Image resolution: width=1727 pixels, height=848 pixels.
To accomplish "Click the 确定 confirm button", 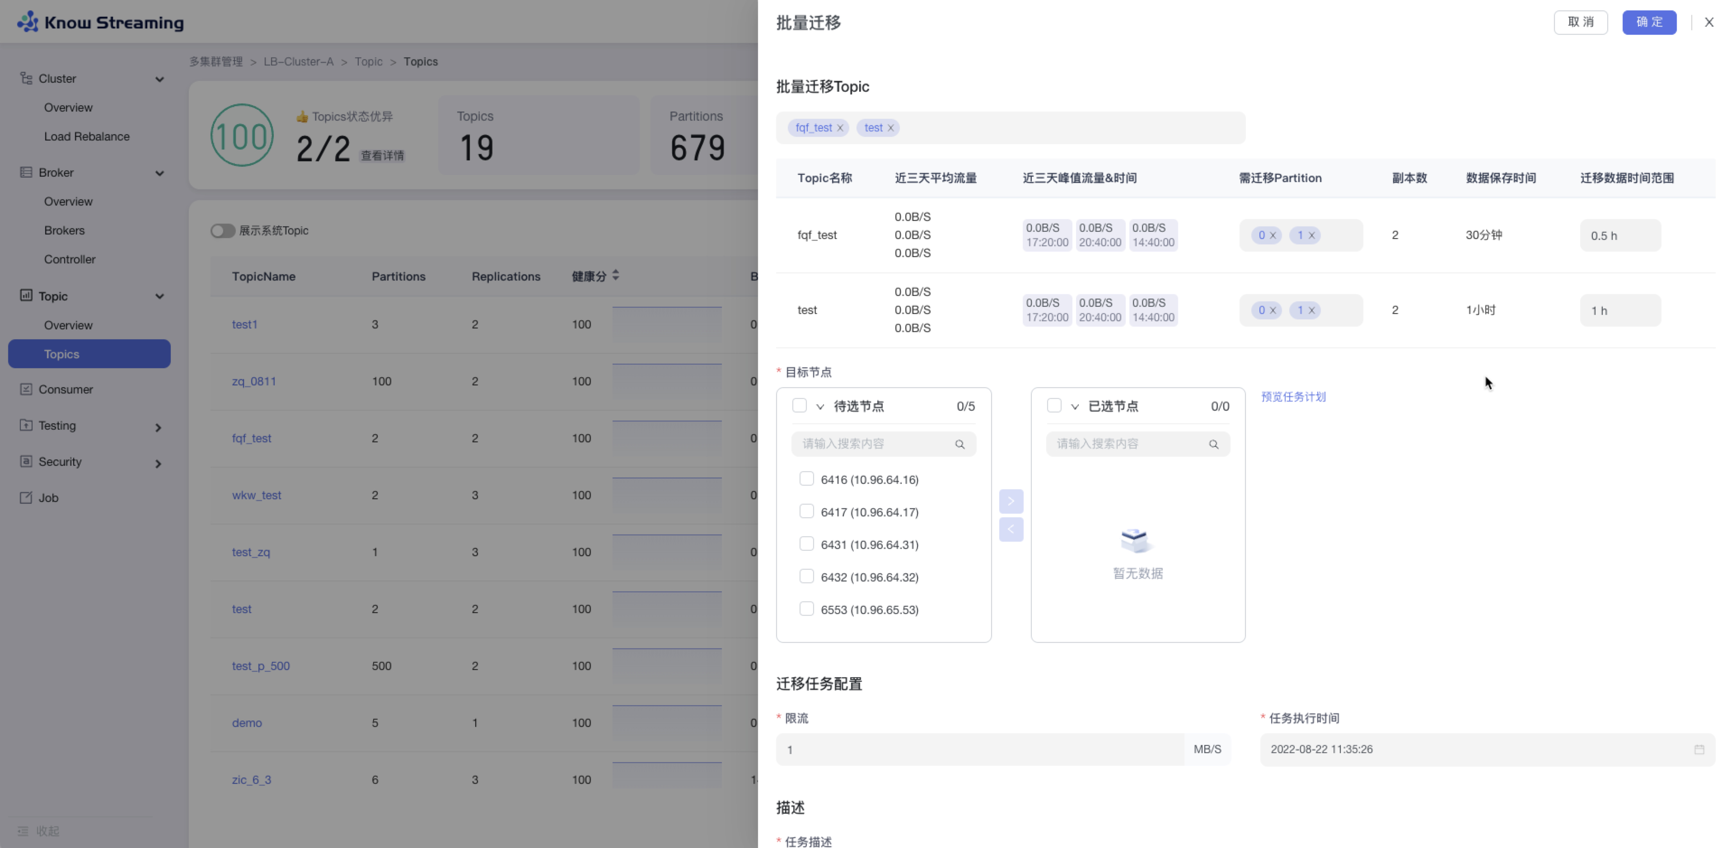I will click(1648, 22).
